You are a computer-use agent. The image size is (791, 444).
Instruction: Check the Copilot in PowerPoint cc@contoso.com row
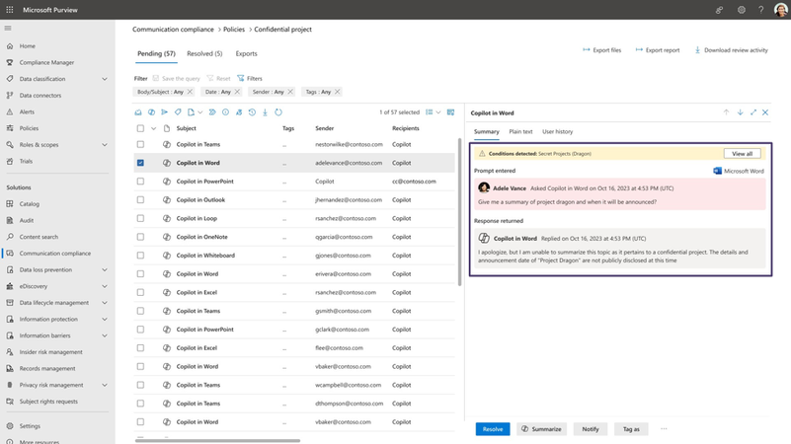pos(140,182)
